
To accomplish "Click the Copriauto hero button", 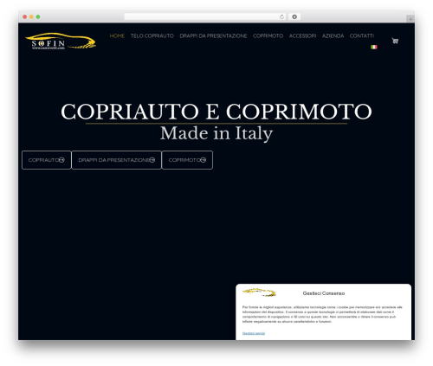I will coord(47,160).
